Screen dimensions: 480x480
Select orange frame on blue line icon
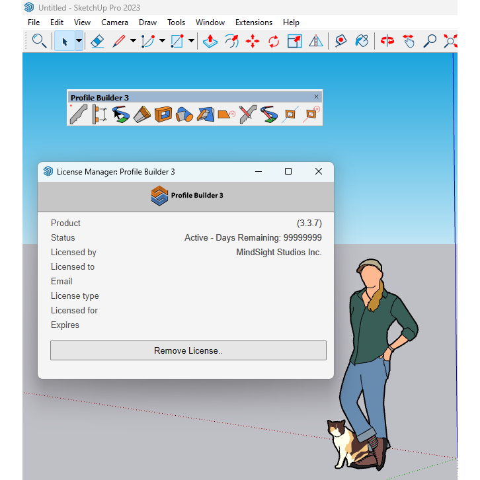(x=290, y=114)
